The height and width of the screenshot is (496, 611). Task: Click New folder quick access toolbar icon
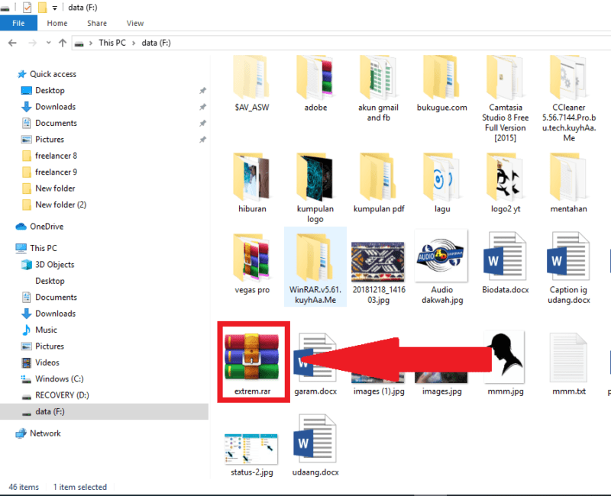[x=42, y=8]
